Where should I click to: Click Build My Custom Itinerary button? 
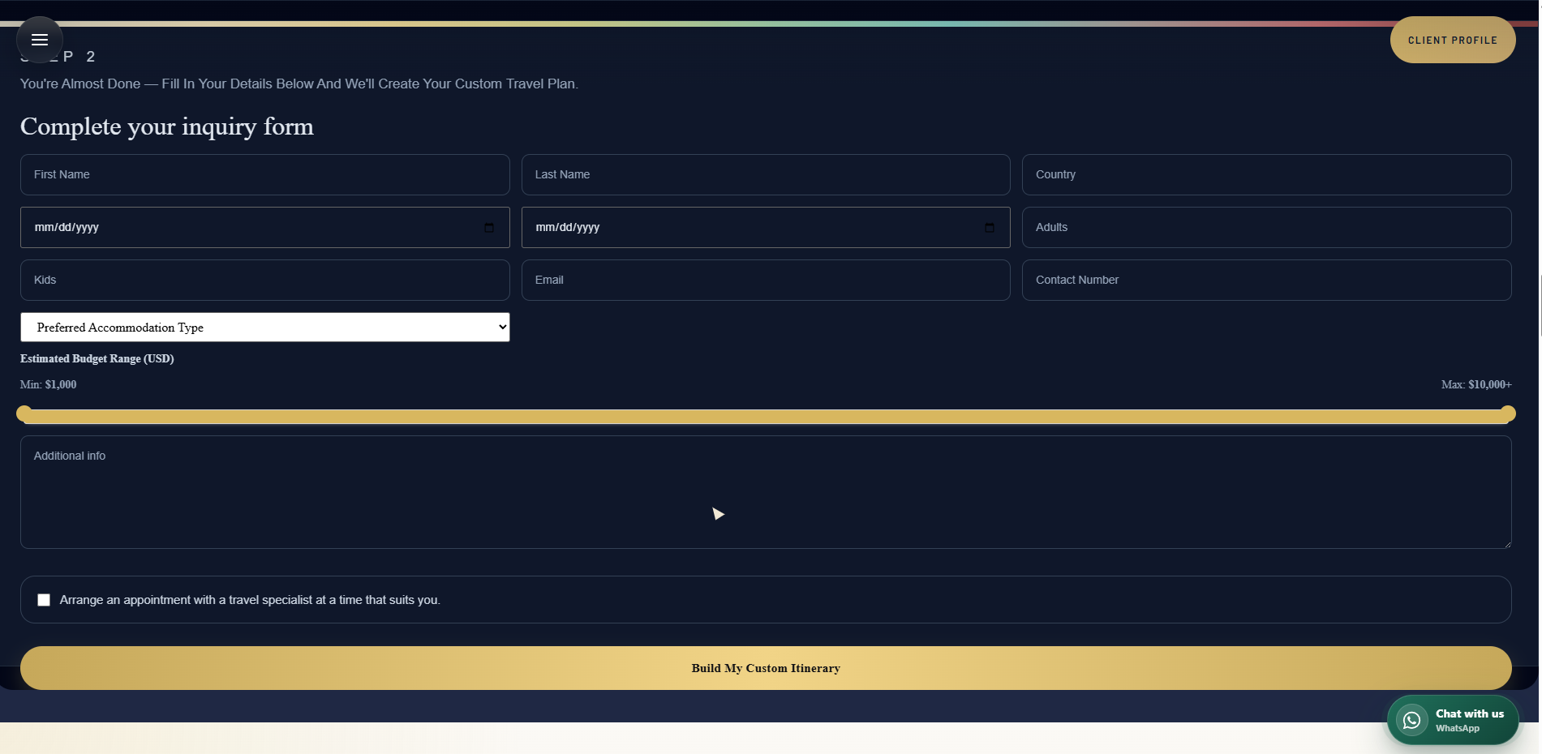click(766, 668)
